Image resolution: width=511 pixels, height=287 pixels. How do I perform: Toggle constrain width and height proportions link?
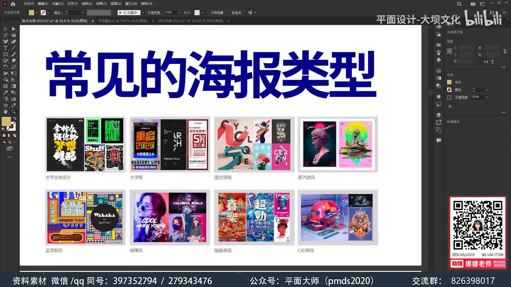[x=505, y=51]
